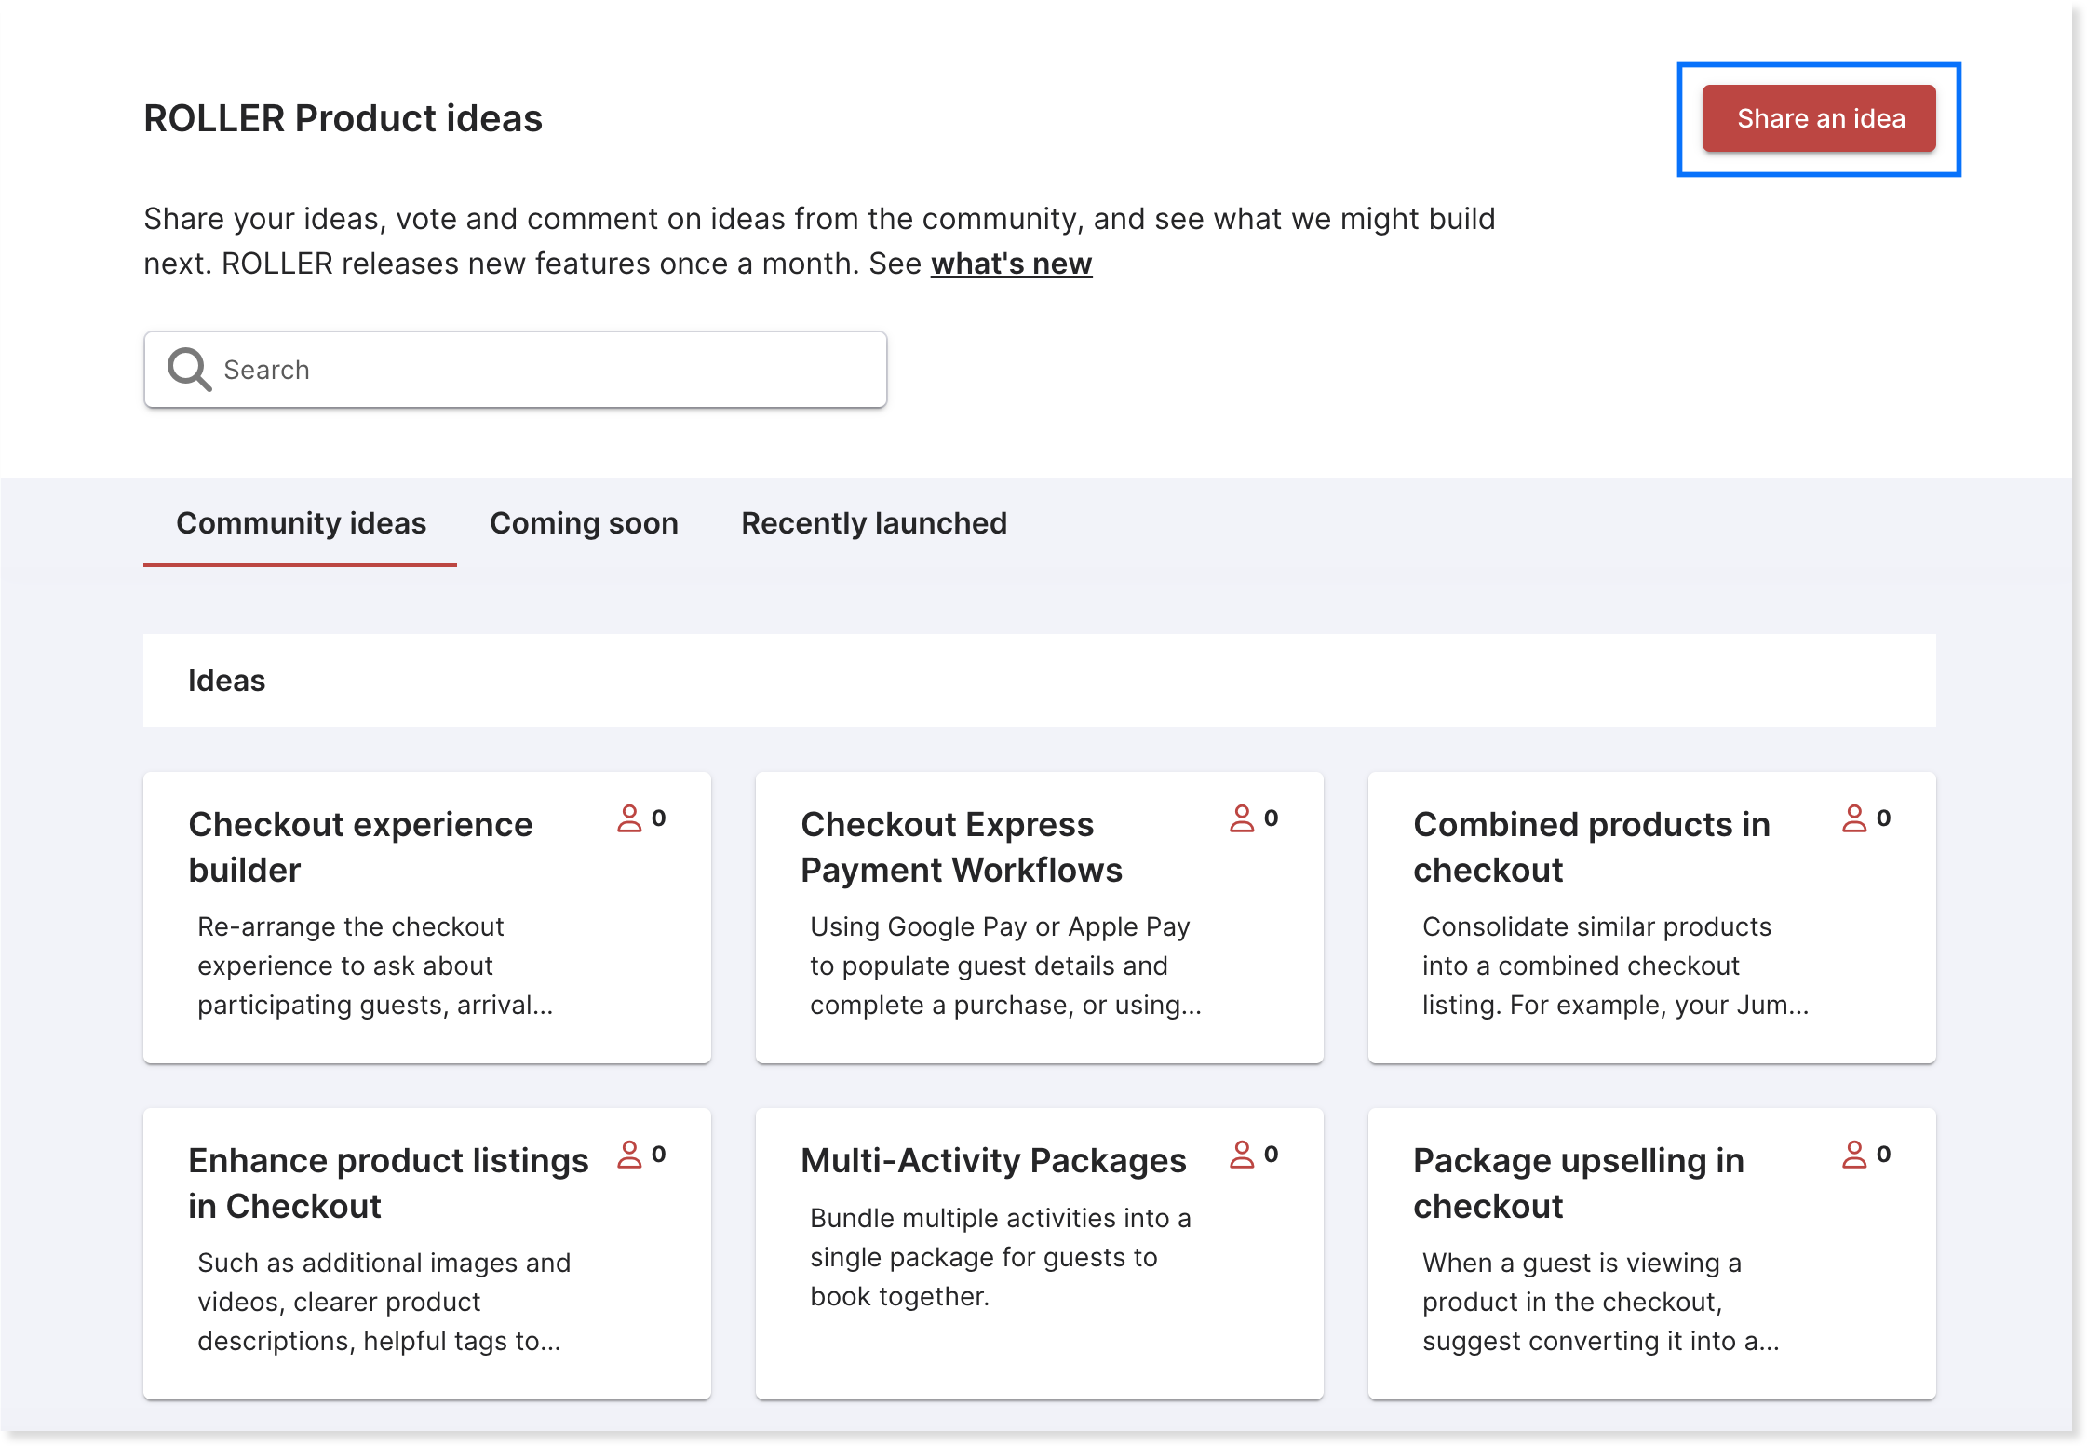
Task: Click 'Such as additional images and videos' description
Action: (x=384, y=1302)
